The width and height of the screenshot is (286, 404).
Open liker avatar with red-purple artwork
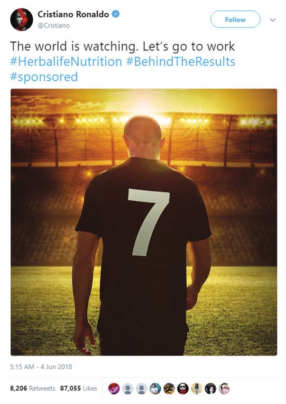click(x=114, y=388)
